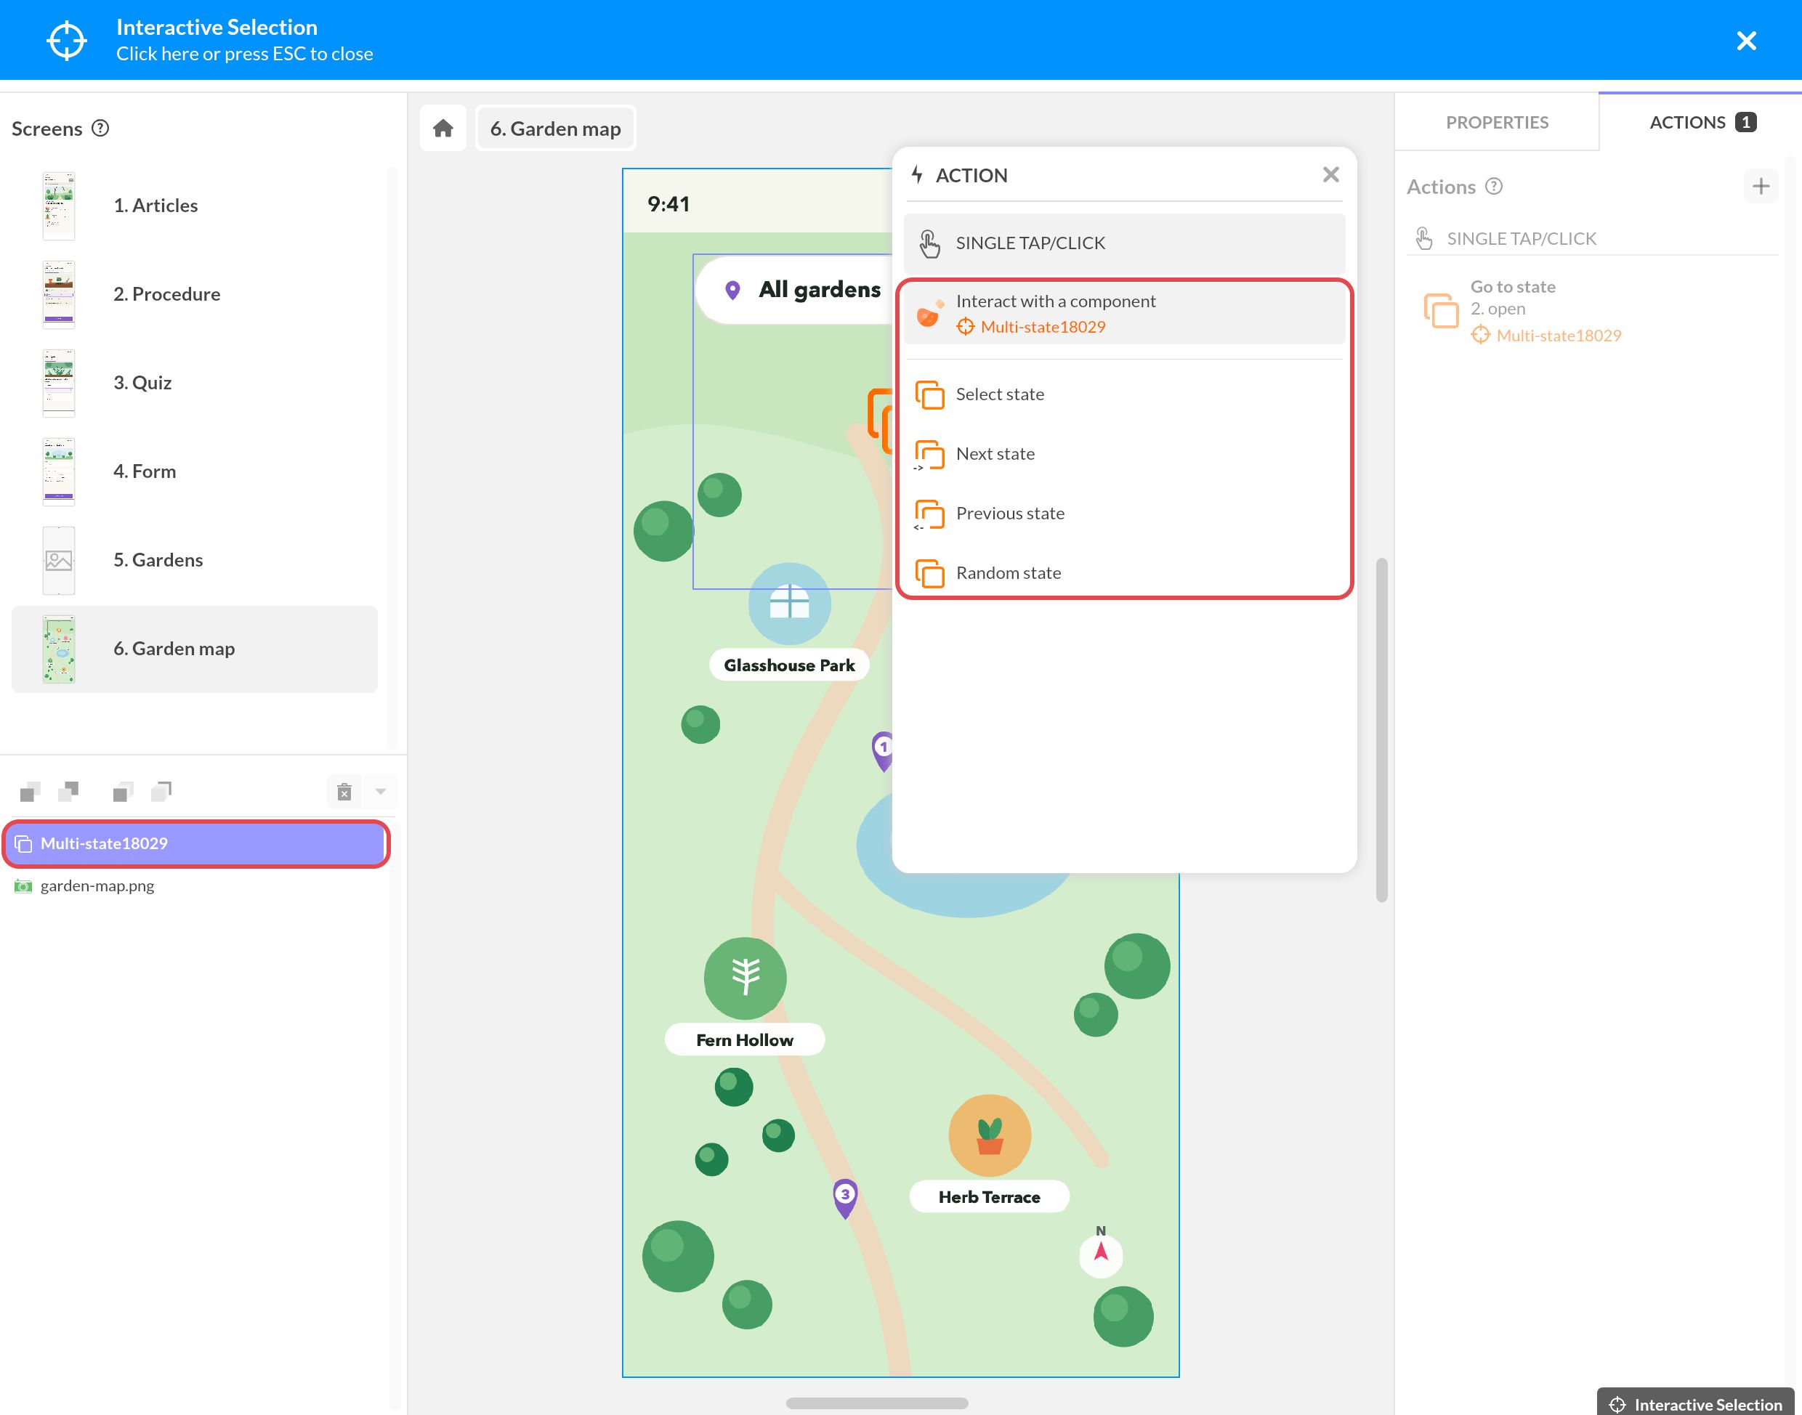
Task: Click the crosshair icon in the Interactive Selection banner
Action: 66,41
